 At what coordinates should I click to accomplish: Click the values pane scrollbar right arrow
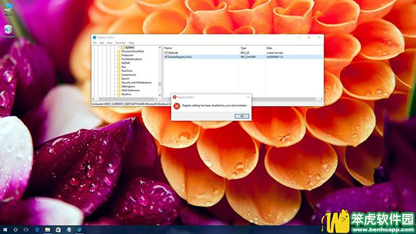click(322, 99)
